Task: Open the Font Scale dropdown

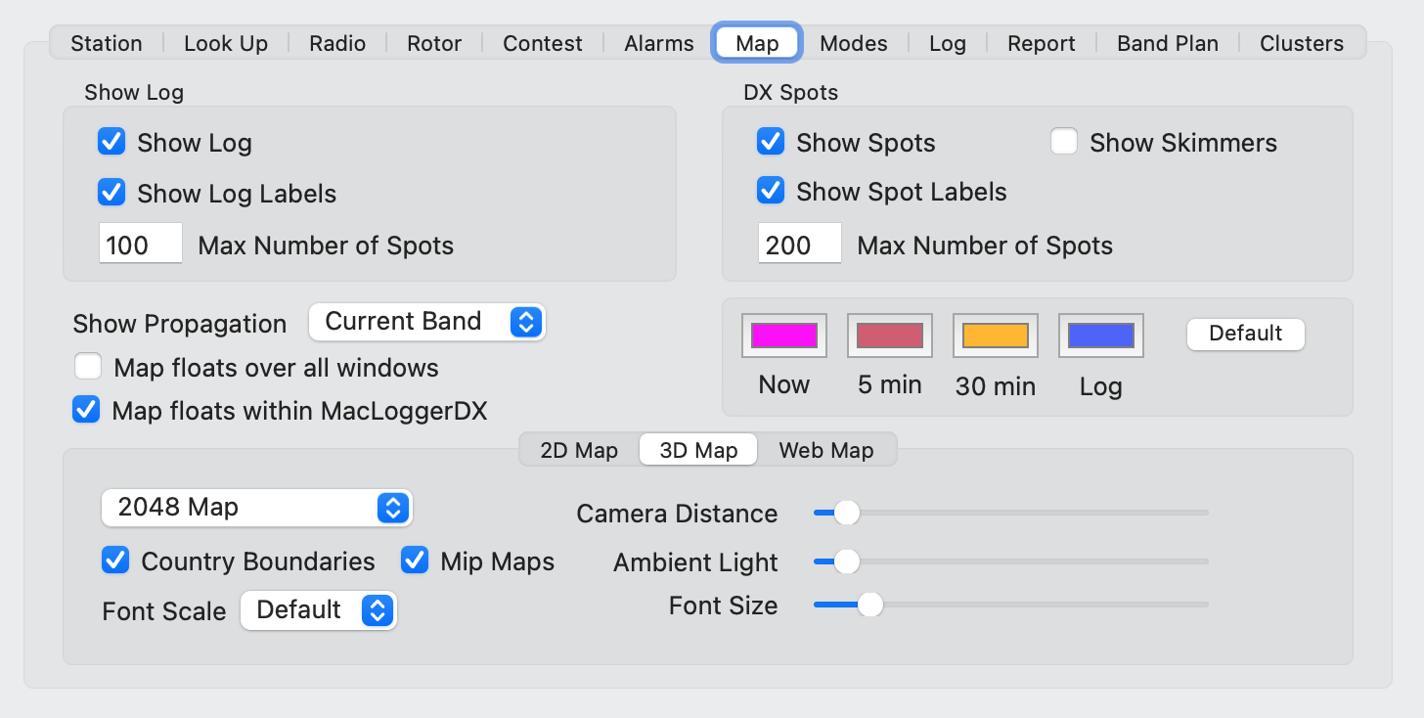Action: [318, 609]
